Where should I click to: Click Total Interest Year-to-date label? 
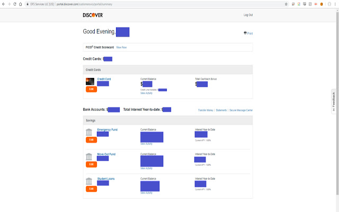tap(142, 110)
